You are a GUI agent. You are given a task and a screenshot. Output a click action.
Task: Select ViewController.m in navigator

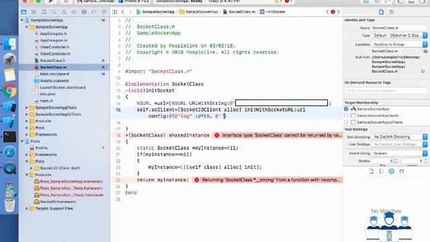point(55,54)
